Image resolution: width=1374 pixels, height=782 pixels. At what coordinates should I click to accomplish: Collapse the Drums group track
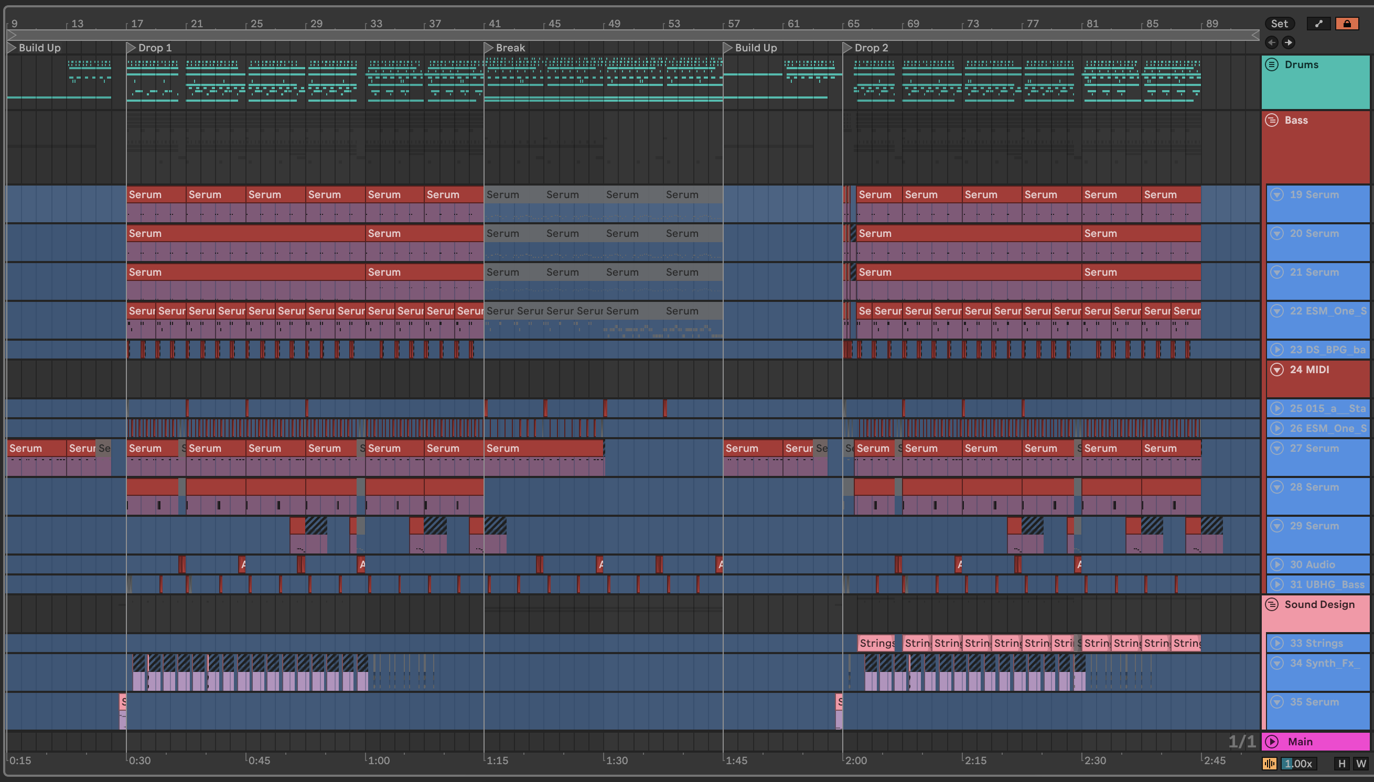(x=1271, y=64)
